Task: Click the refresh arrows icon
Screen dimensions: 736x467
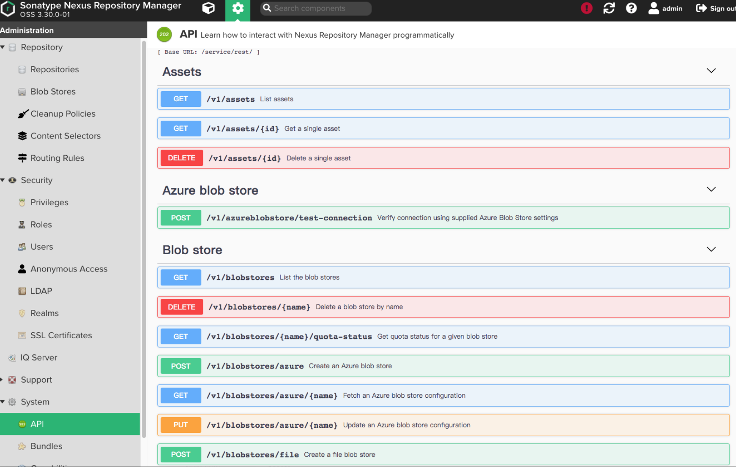Action: tap(609, 8)
